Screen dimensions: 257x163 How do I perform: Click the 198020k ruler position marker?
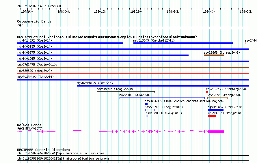136,12
